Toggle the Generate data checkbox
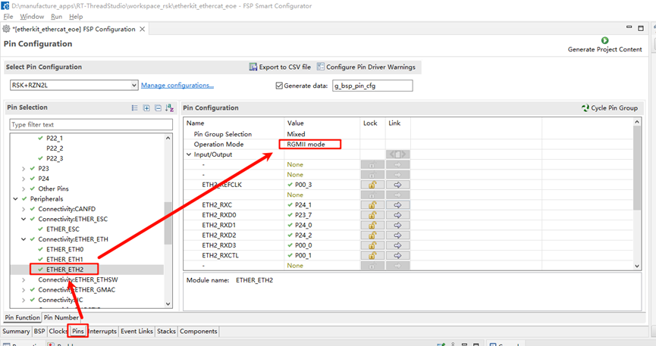Viewport: 656px width, 346px height. pyautogui.click(x=279, y=86)
